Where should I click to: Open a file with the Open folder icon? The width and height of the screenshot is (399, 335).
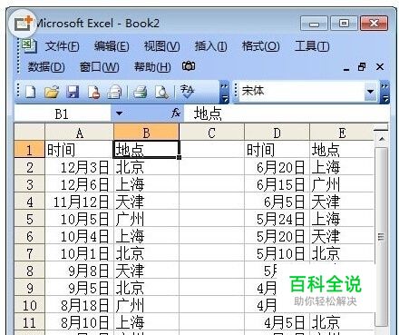(52, 92)
